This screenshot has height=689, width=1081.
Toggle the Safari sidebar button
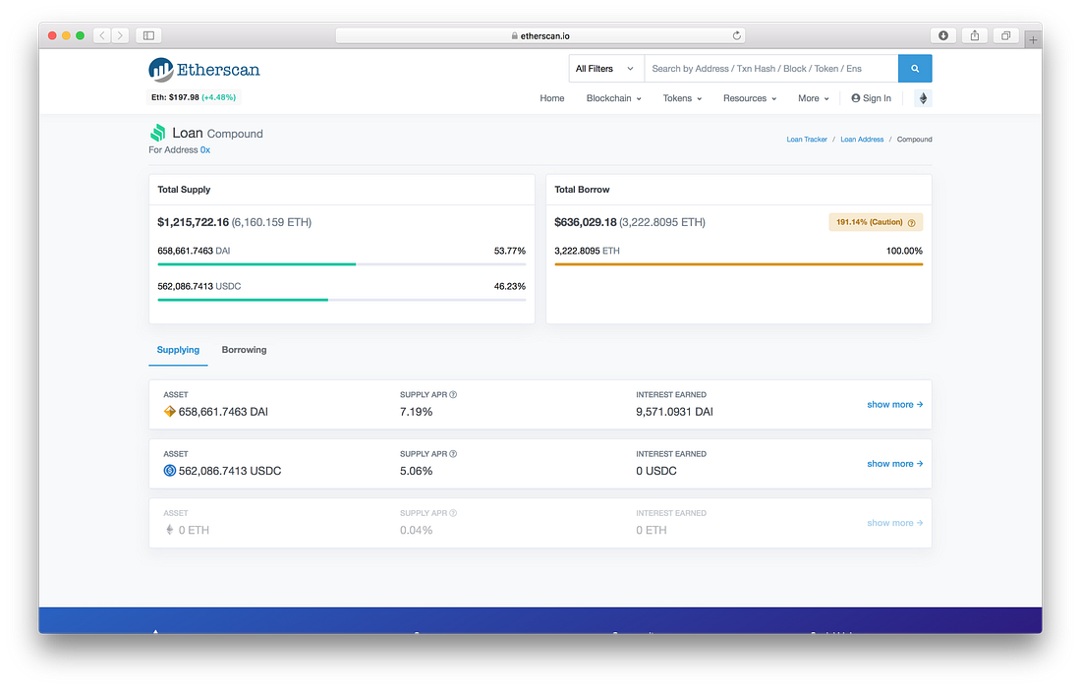[x=148, y=35]
